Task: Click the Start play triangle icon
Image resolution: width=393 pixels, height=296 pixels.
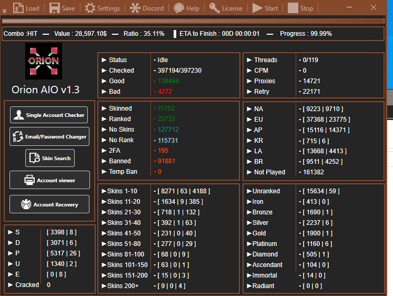Action: click(257, 8)
